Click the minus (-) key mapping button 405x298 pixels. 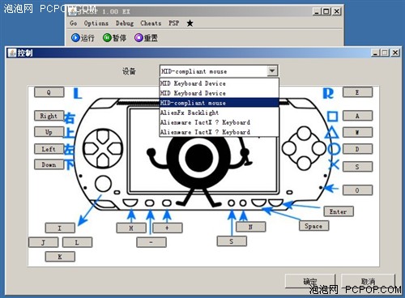151,242
